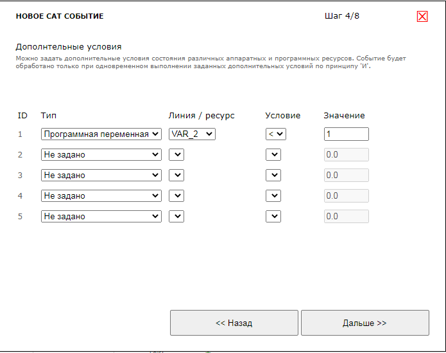This screenshot has height=353, width=446.
Task: Click the '<< Назад' back button
Action: (x=234, y=323)
